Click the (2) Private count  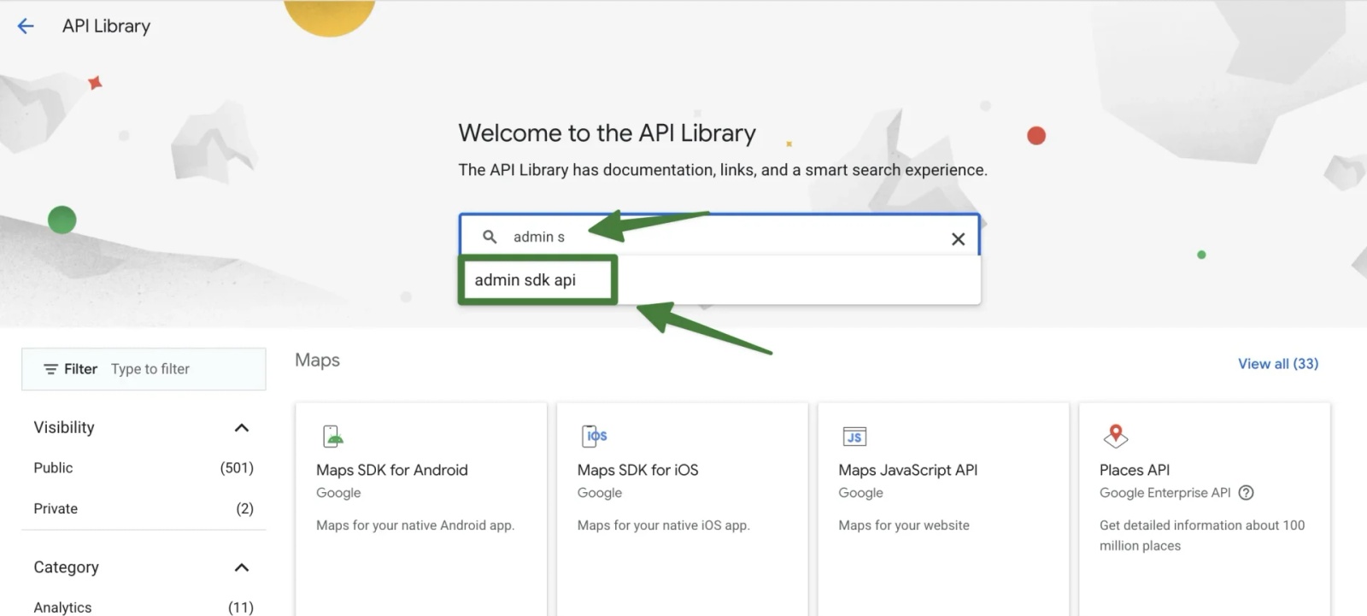(244, 508)
